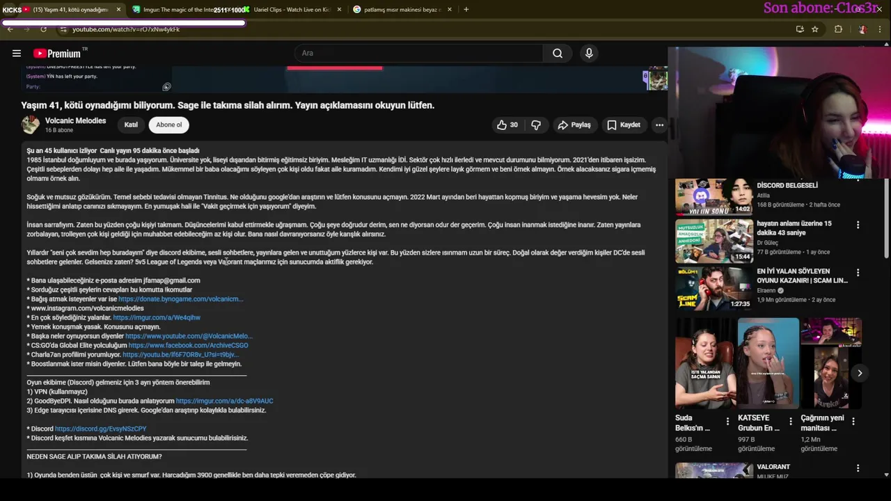891x501 pixels.
Task: Click the 'www.instagram.com/volcanicmelodies' text
Action: 87,308
